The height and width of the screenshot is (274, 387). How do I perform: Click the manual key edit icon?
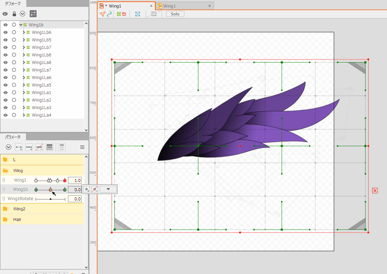(50, 147)
